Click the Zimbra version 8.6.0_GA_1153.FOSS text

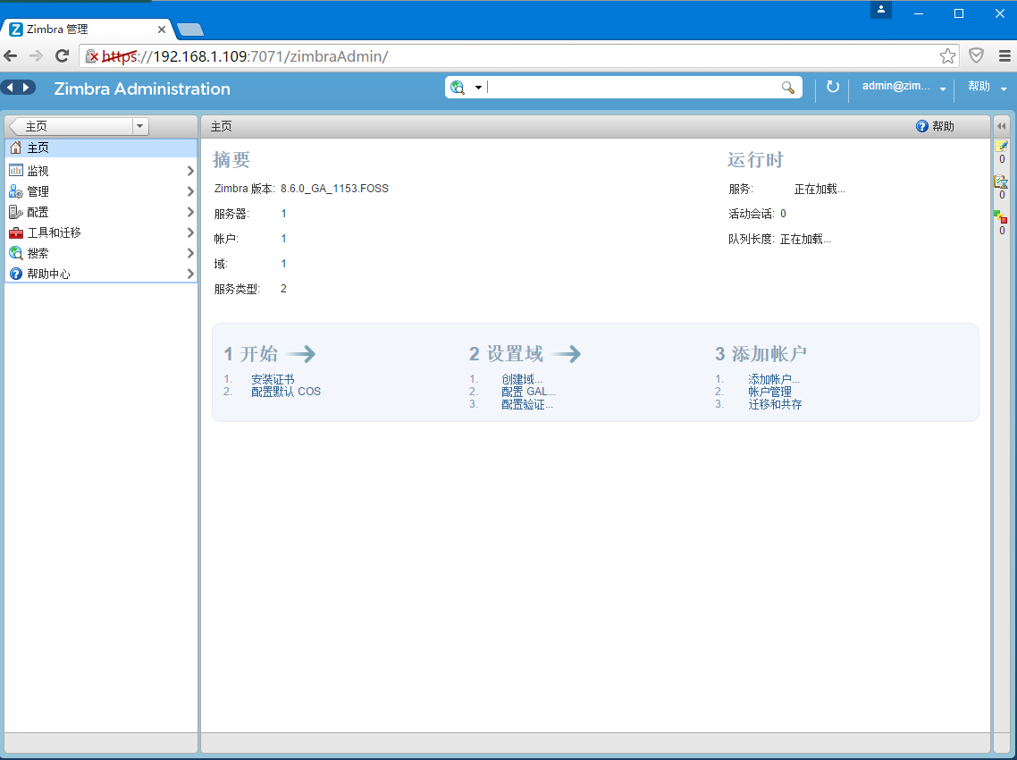tap(334, 189)
